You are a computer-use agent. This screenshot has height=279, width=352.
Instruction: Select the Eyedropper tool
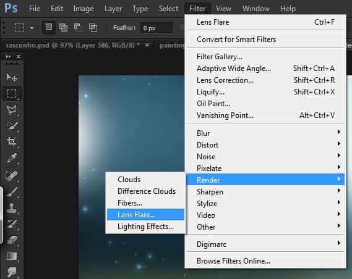[12, 158]
